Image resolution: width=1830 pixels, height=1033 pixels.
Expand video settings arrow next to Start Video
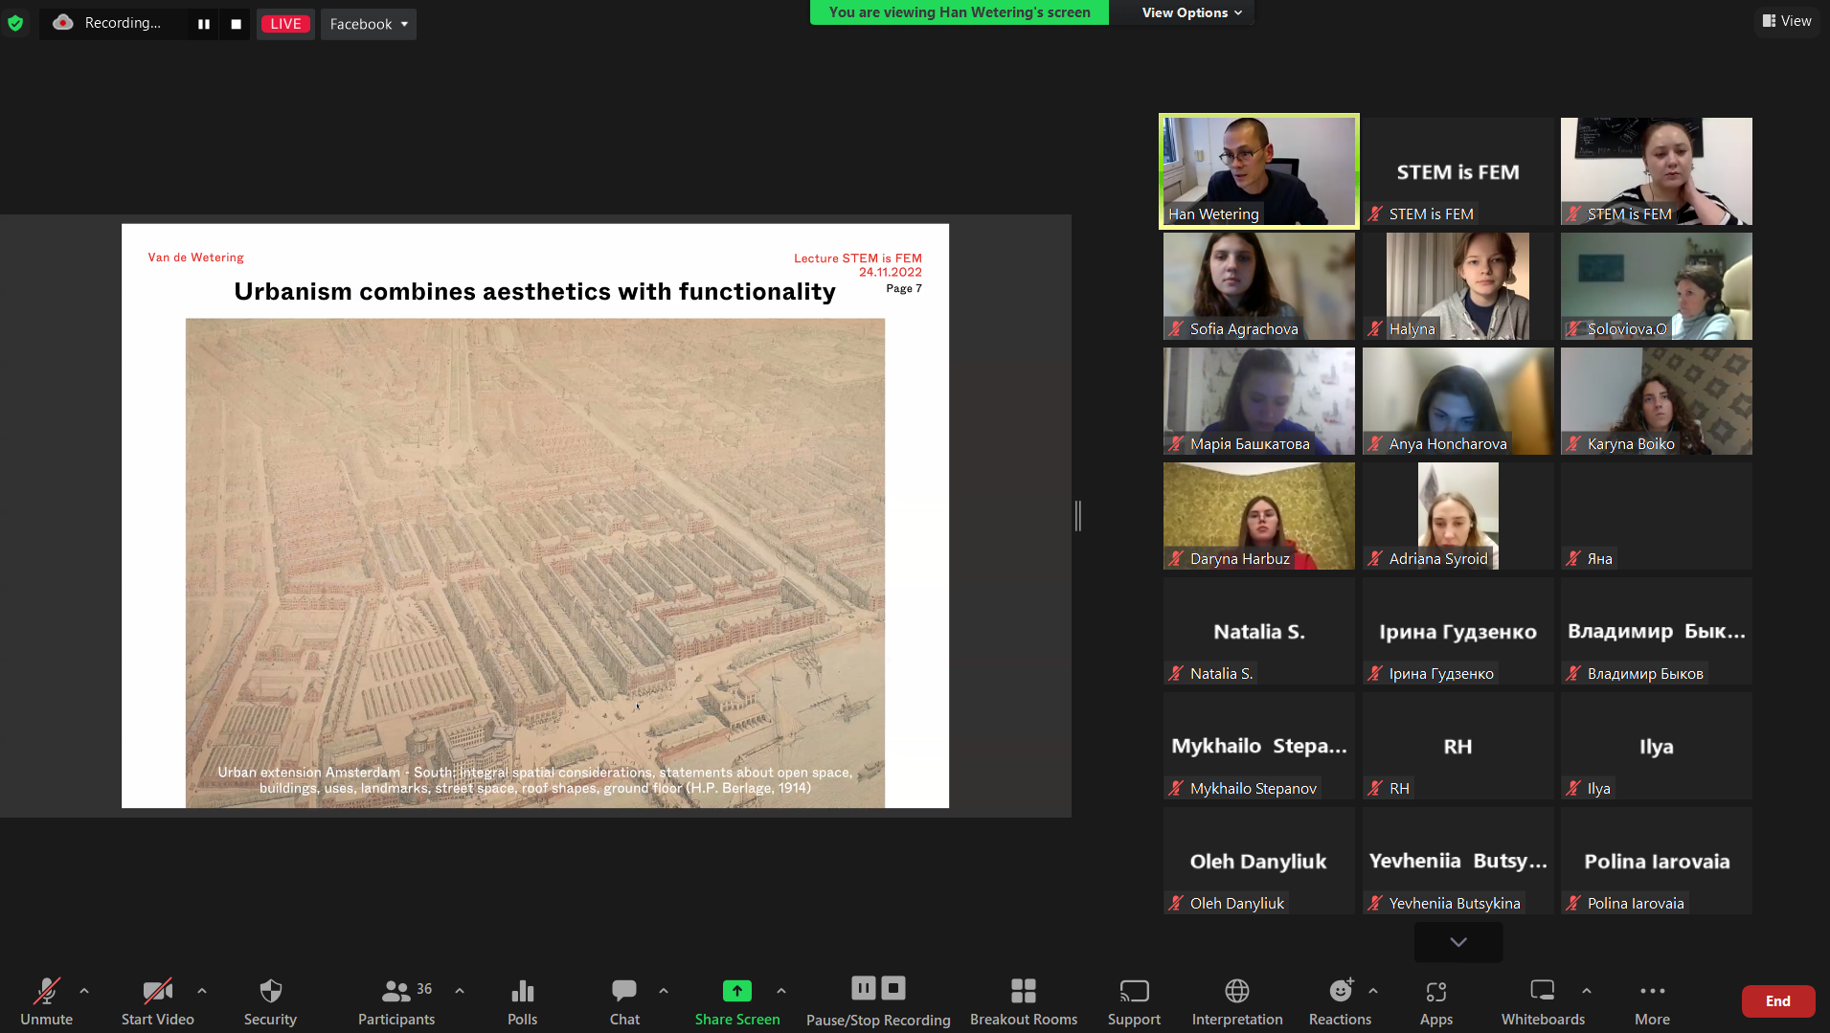click(201, 991)
